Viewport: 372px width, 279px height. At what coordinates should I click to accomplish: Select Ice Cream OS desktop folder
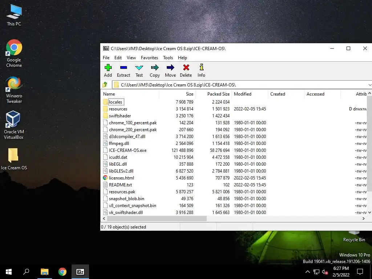[x=14, y=159]
